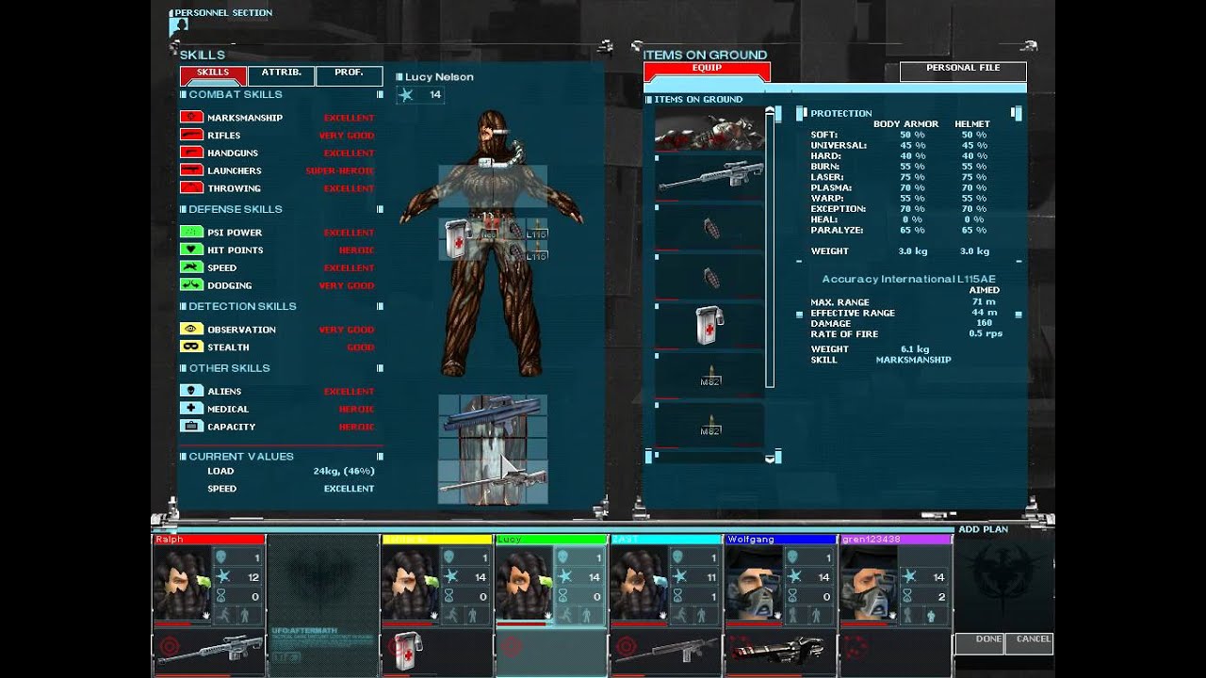
Task: Click the Throwing skill icon
Action: pyautogui.click(x=191, y=188)
